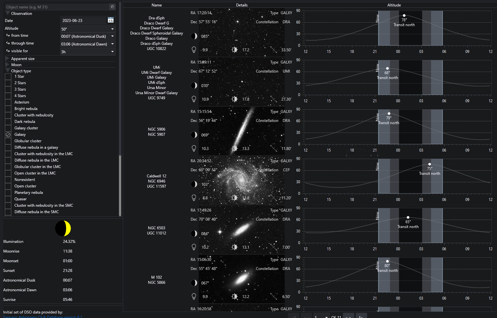This screenshot has width=497, height=318.
Task: Click size arrows icon for NGC 5907
Action: coord(274,148)
